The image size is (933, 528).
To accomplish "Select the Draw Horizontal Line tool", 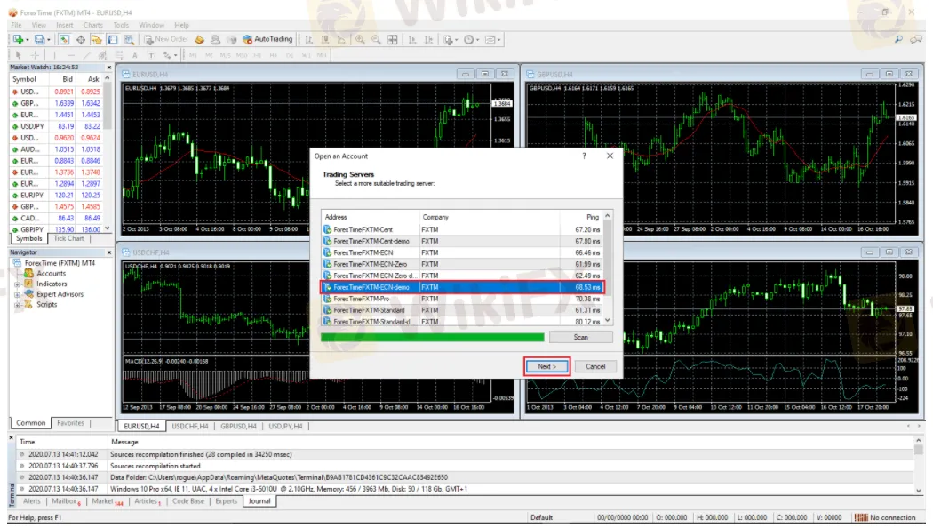I will (x=70, y=55).
